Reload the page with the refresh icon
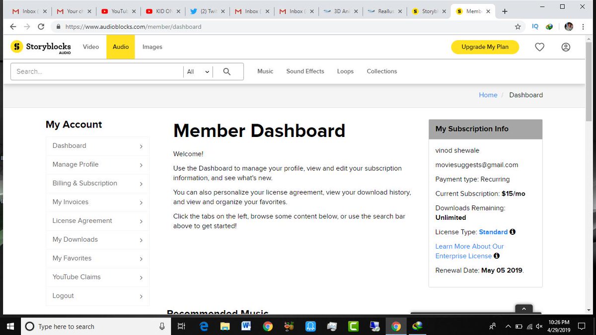596x335 pixels. point(41,27)
